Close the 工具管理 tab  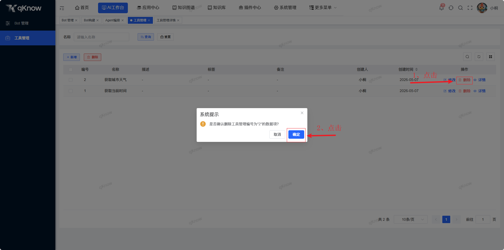click(x=149, y=20)
